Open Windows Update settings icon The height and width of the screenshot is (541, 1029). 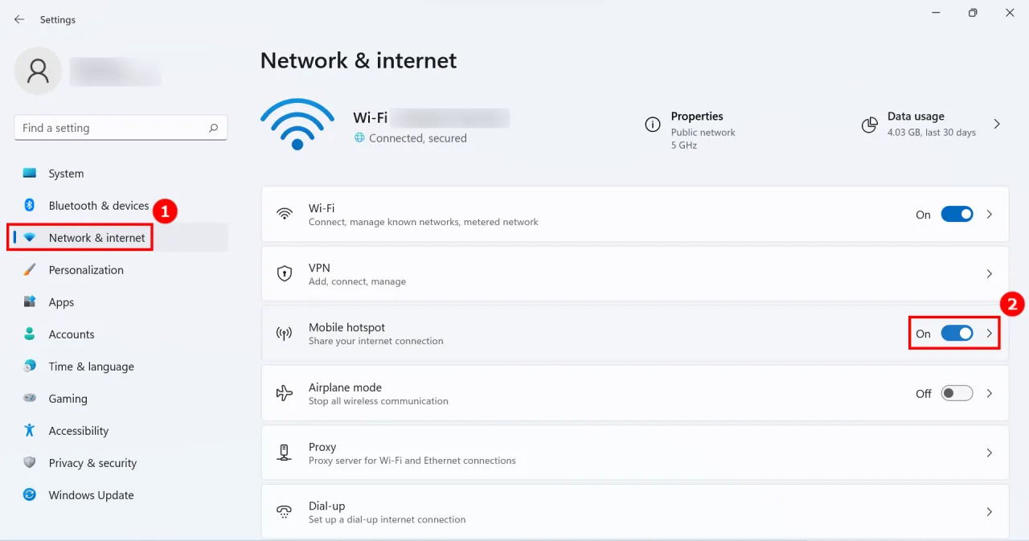30,494
